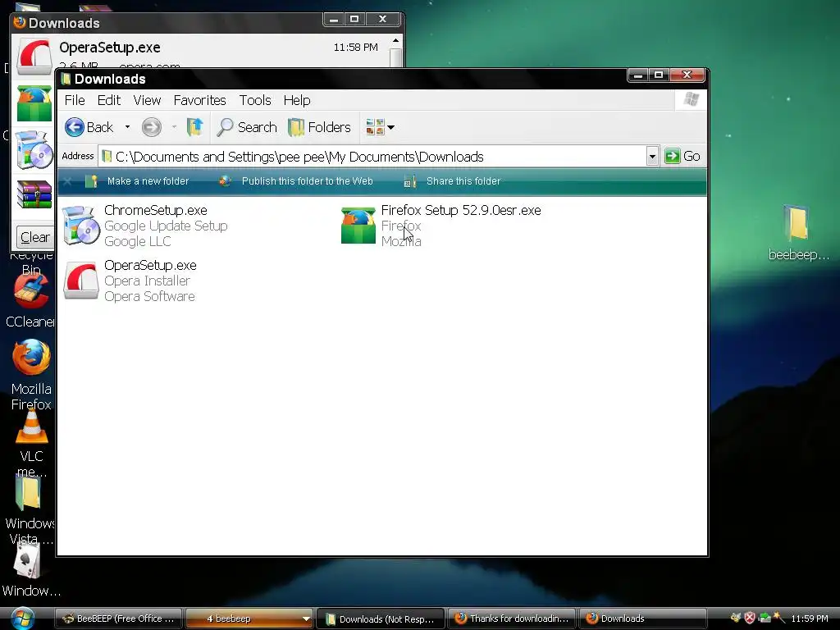
Task: Go up one folder level icon
Action: 194,127
